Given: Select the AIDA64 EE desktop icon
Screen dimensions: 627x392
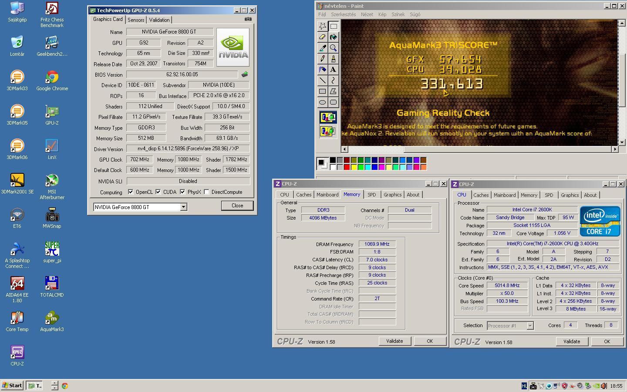Looking at the screenshot, I should pos(17,290).
